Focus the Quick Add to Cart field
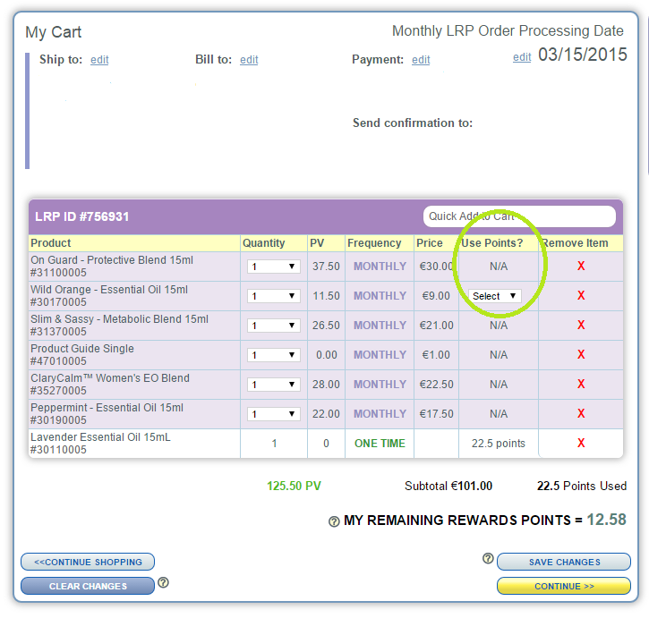Image resolution: width=649 pixels, height=618 pixels. [x=519, y=216]
